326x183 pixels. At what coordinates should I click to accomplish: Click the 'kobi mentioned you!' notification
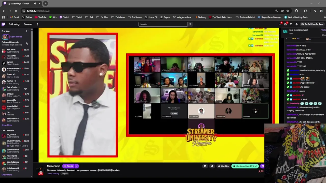(301, 32)
